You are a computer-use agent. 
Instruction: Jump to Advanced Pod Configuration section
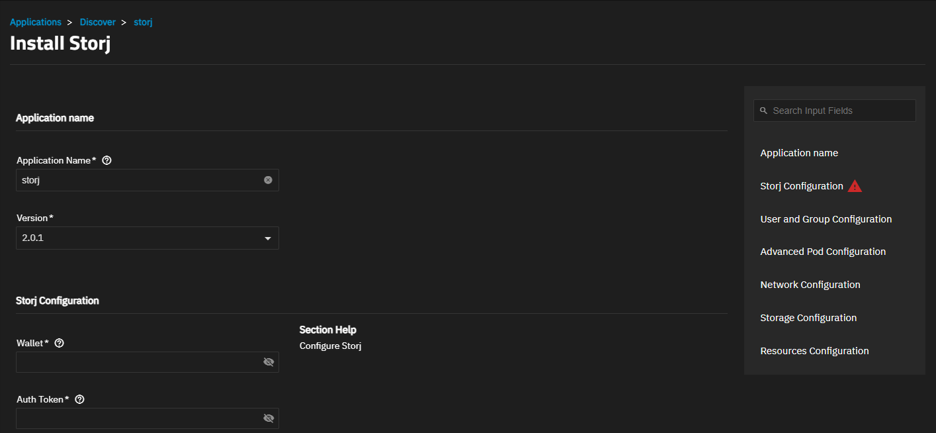pos(823,252)
